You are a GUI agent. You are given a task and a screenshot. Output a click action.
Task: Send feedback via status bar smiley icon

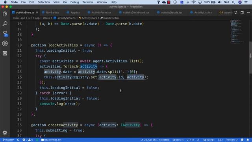coord(242,140)
